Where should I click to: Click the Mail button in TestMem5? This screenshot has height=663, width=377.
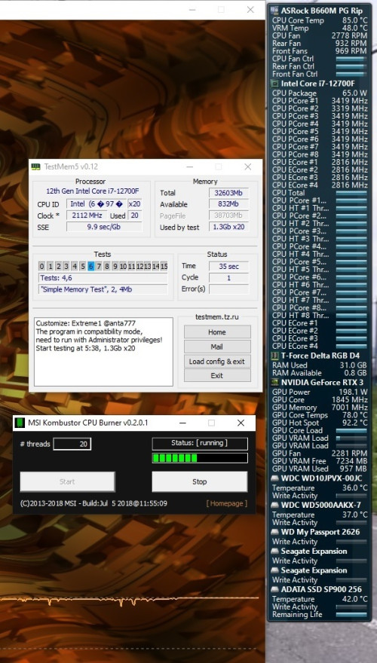pos(217,347)
